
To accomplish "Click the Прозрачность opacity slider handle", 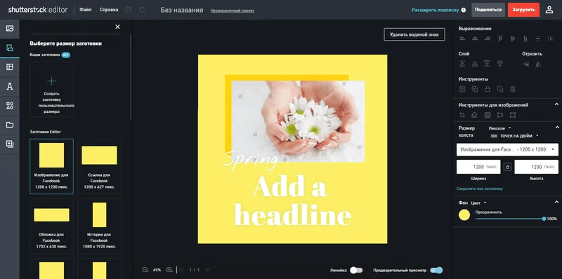I will pyautogui.click(x=544, y=219).
